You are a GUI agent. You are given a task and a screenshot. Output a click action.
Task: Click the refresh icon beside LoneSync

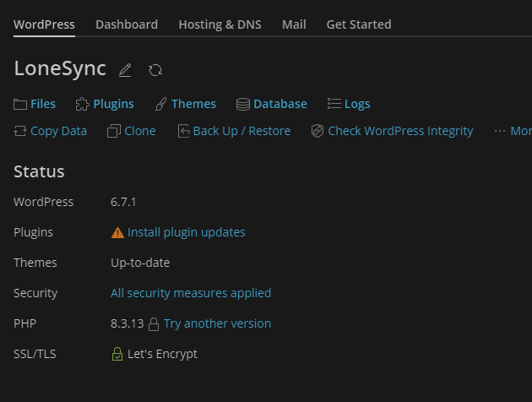[155, 70]
